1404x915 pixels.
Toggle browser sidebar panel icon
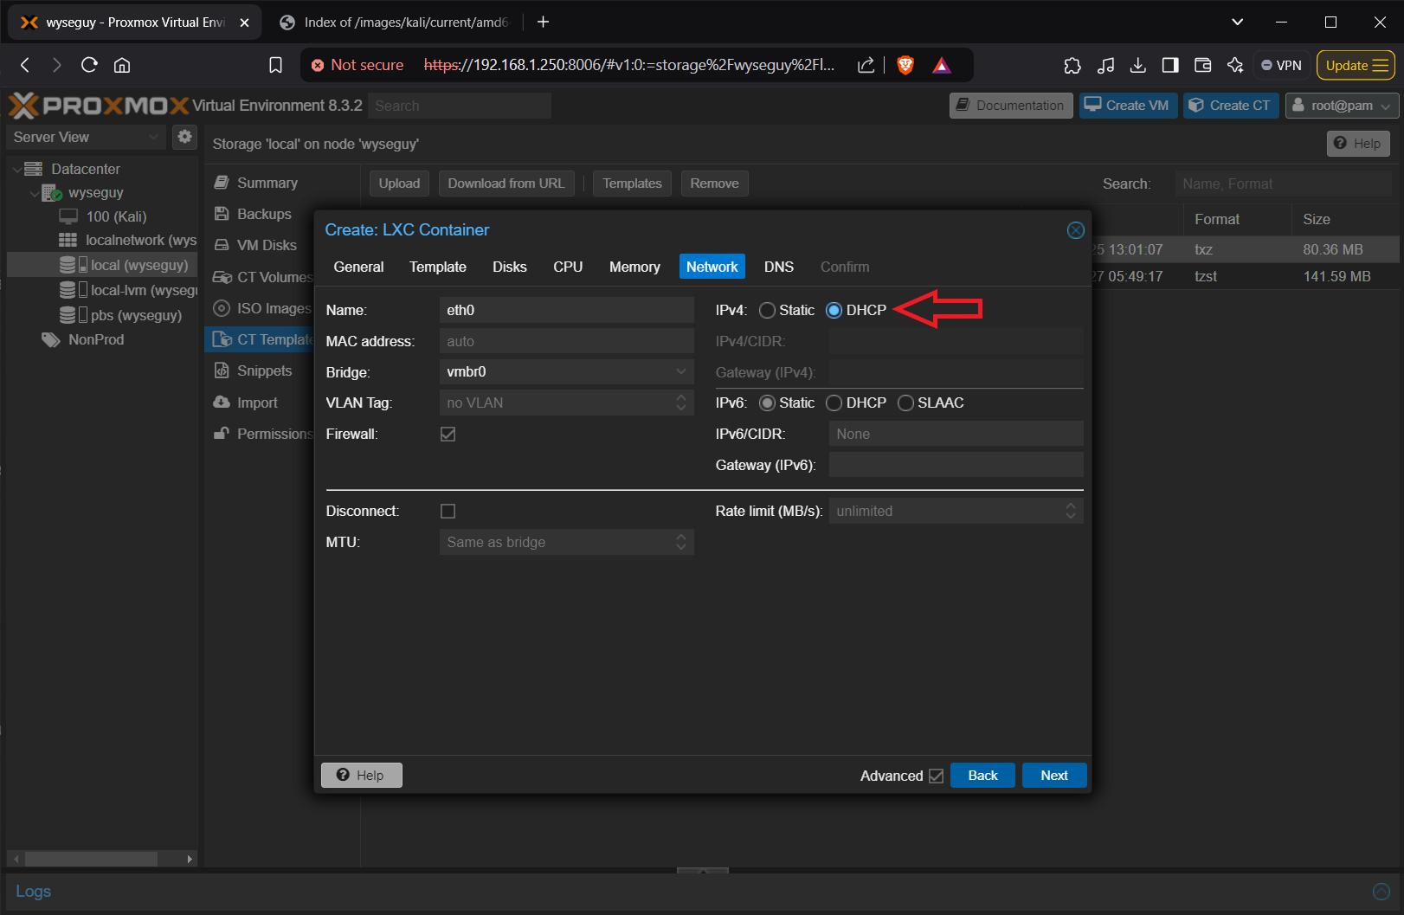pyautogui.click(x=1170, y=65)
